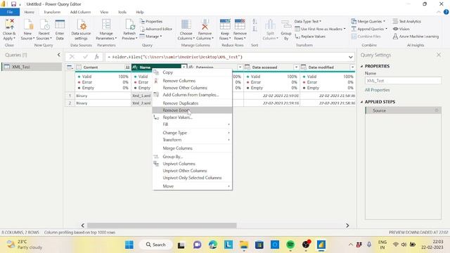
Task: Click the Keep Rows icon
Action: point(225,25)
